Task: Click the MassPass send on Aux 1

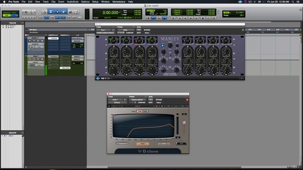Action: click(65, 68)
